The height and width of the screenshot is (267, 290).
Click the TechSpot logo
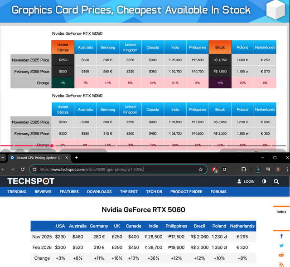pos(31,181)
